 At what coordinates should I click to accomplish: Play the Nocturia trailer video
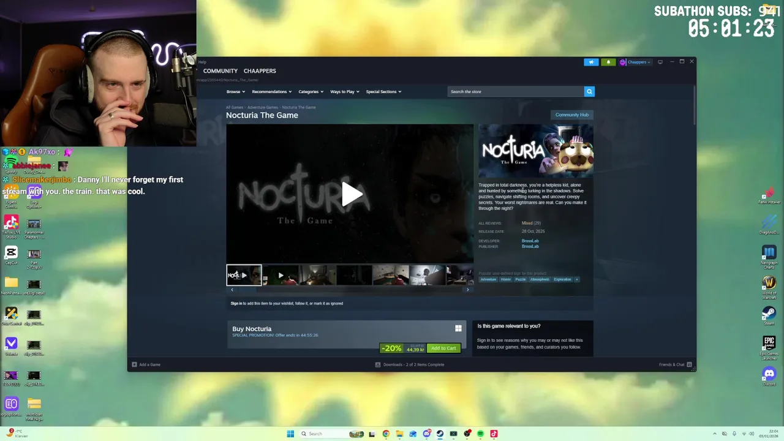tap(351, 194)
